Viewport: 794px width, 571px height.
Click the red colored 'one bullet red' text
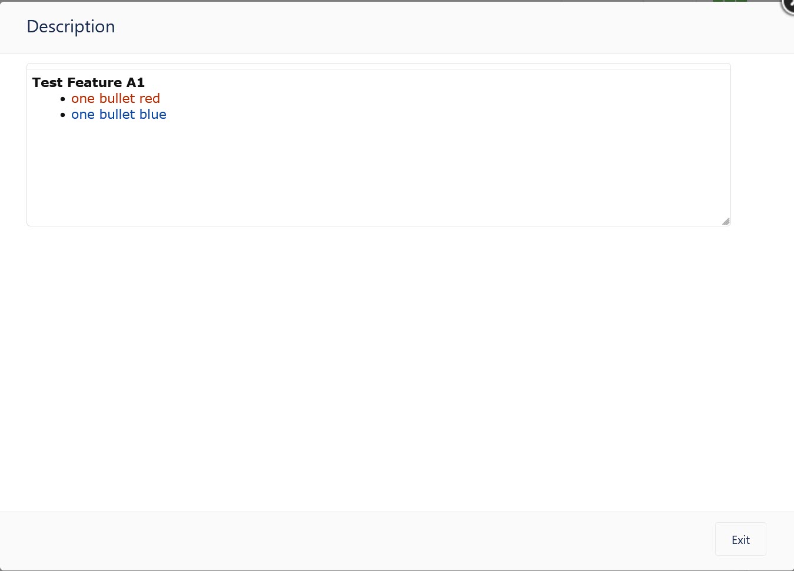[115, 99]
